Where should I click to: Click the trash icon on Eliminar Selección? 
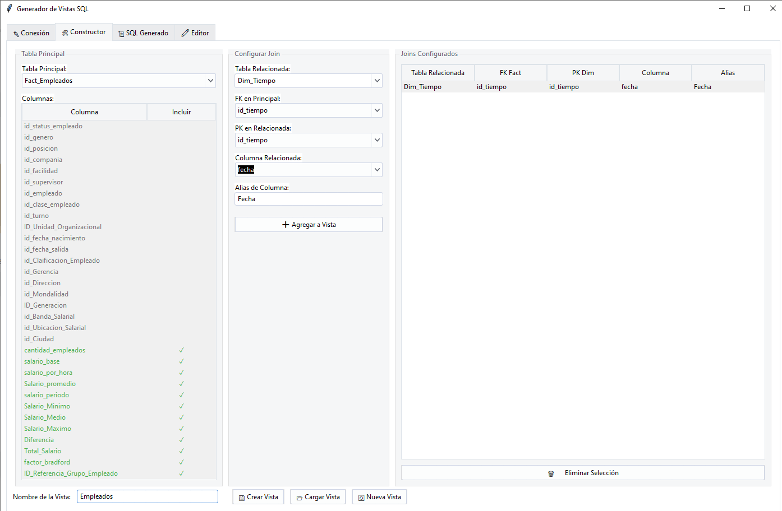pyautogui.click(x=551, y=473)
